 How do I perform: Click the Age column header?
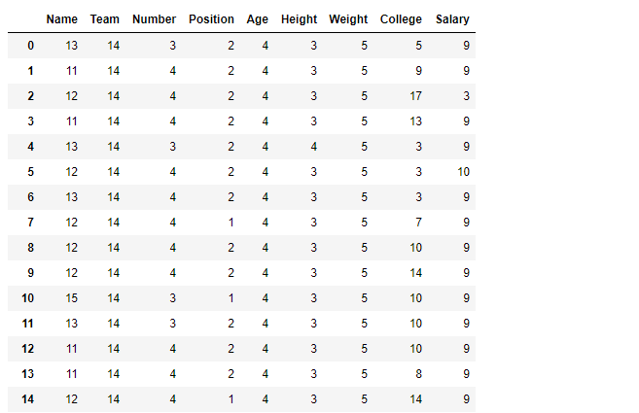(257, 19)
